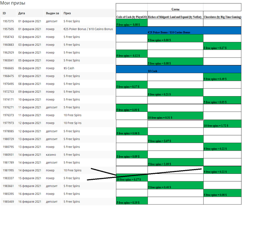Click cell '5 free spins = 0.00 $' under Riches of Midgard
The height and width of the screenshot is (229, 262).
tap(176, 38)
